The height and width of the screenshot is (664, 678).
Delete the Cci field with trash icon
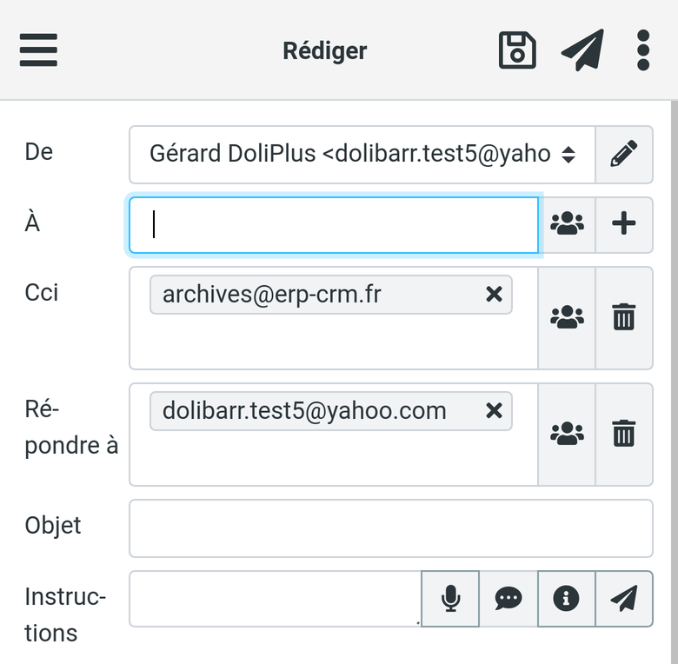(624, 318)
